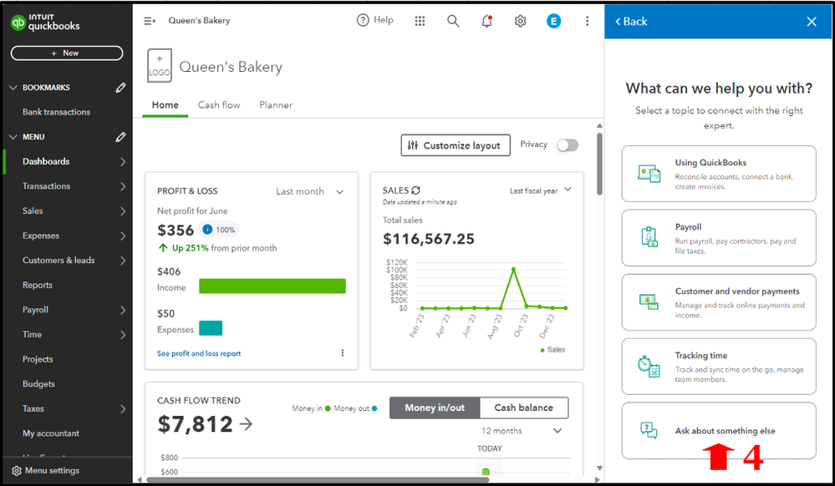Open the Last month period dropdown

(x=310, y=191)
